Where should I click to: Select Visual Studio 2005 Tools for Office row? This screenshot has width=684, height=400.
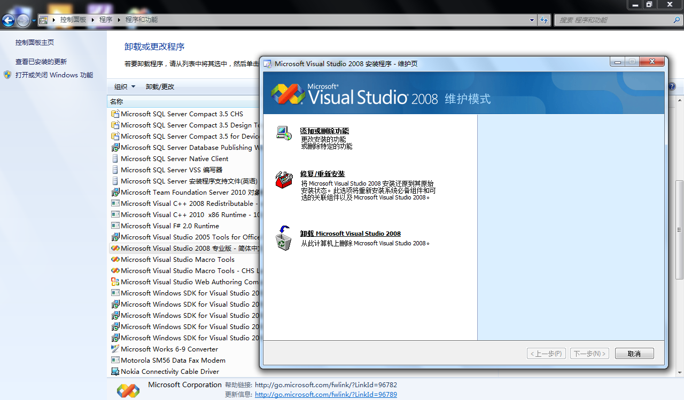(184, 237)
